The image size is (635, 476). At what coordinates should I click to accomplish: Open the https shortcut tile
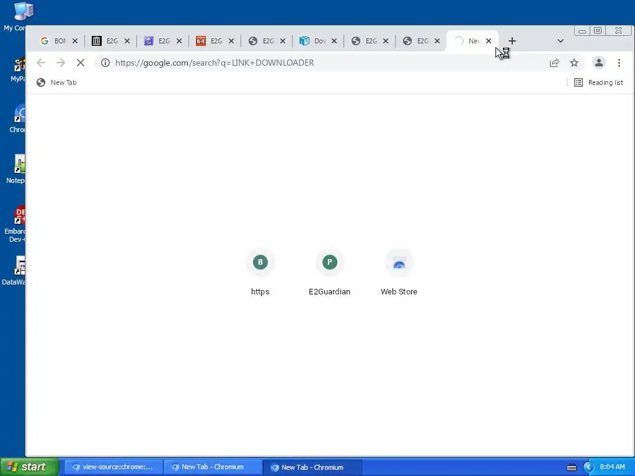[260, 271]
